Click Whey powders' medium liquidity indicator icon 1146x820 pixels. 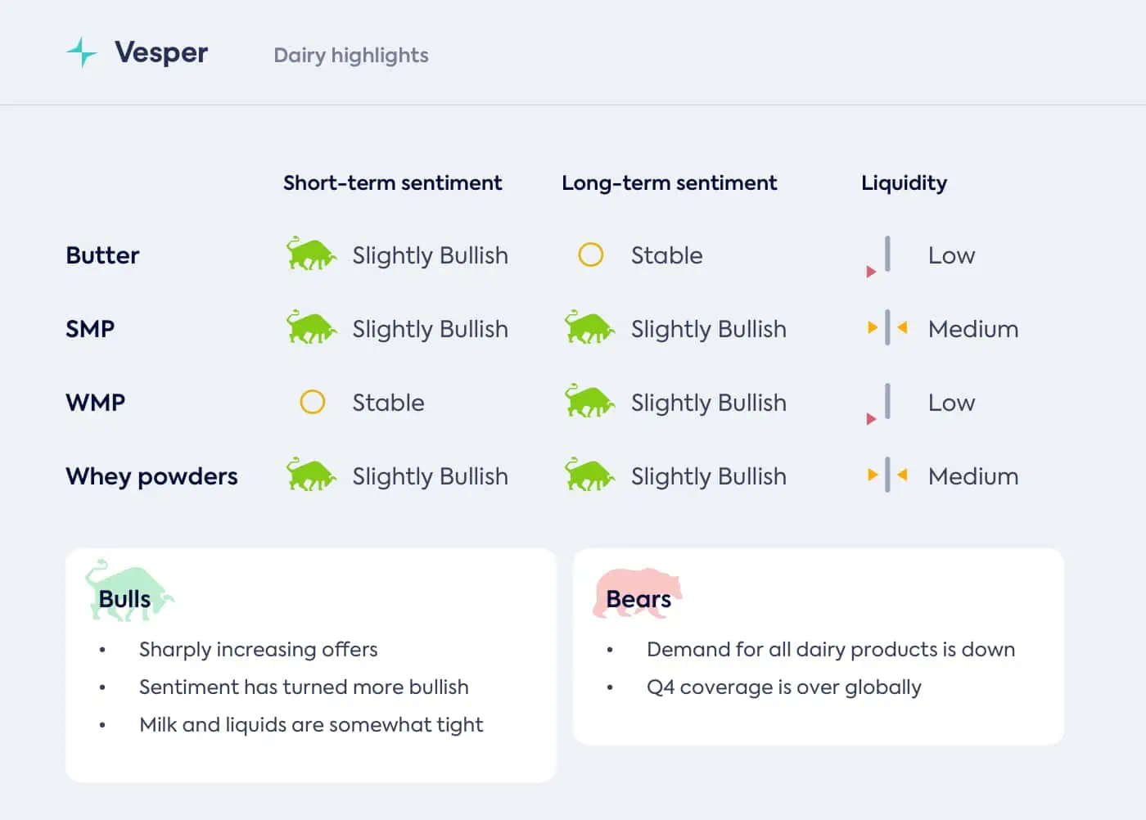887,475
